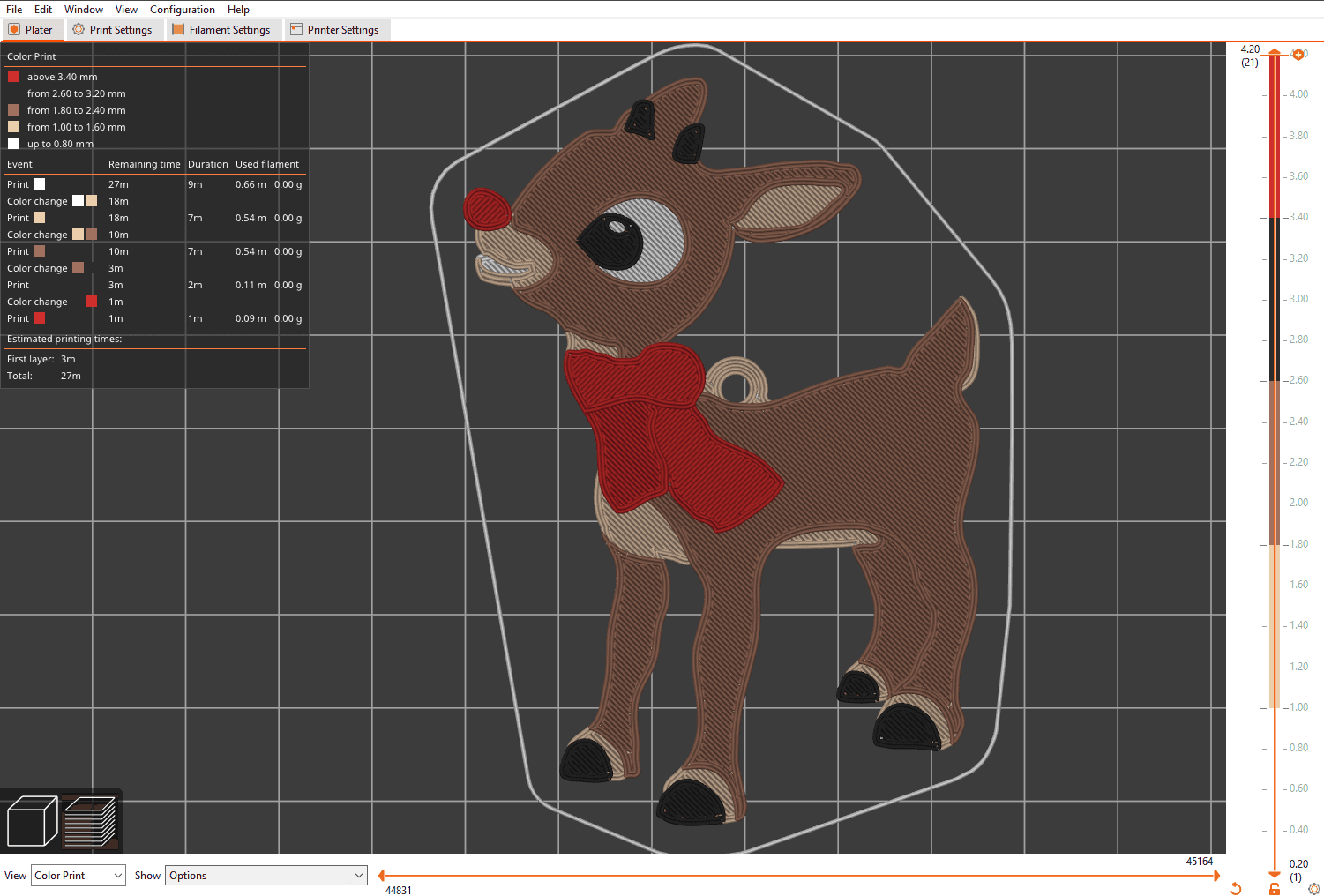
Task: Click red swatch for 'above 3.40 mm'
Action: pos(13,77)
